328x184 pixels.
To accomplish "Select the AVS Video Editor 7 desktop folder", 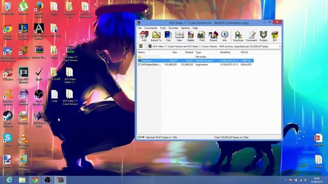I will point(70,76).
